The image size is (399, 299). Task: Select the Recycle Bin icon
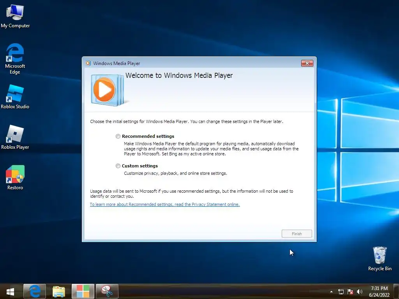380,259
